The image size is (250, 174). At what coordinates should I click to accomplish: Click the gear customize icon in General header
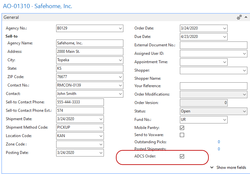click(239, 17)
